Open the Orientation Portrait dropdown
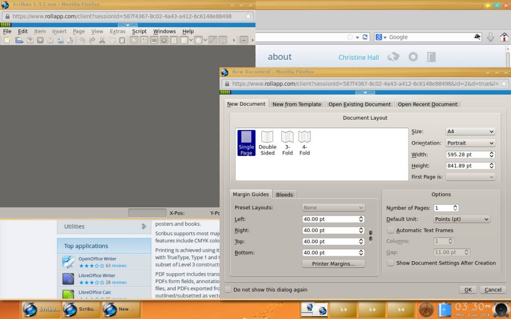 point(470,143)
